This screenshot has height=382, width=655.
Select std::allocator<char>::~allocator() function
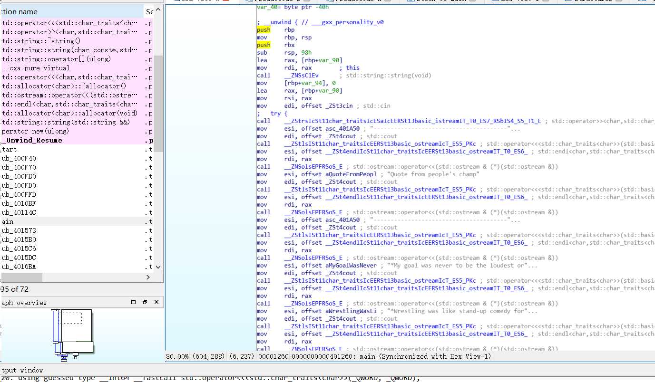tap(77, 86)
